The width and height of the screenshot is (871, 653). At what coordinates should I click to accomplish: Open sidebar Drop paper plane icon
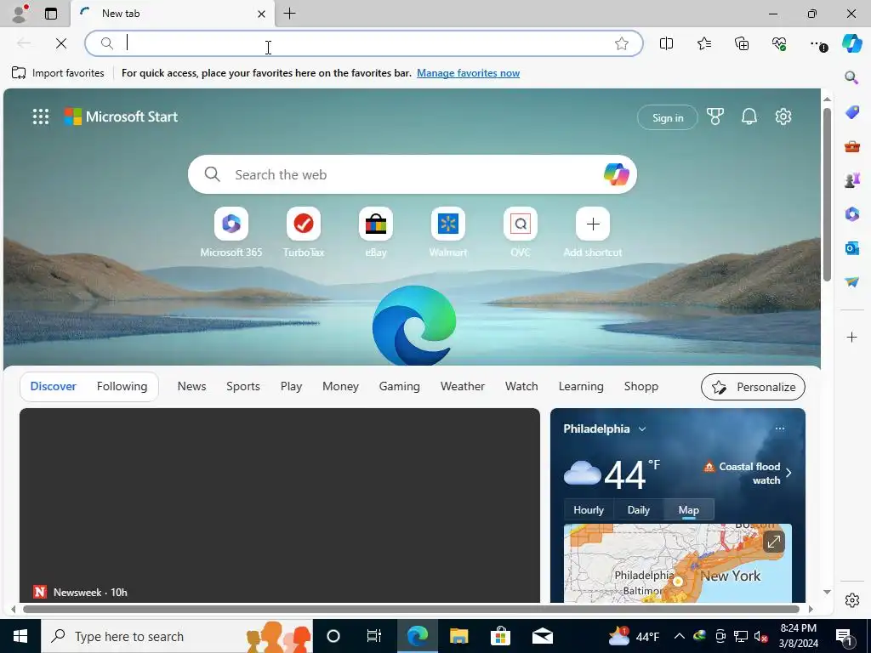(x=852, y=282)
